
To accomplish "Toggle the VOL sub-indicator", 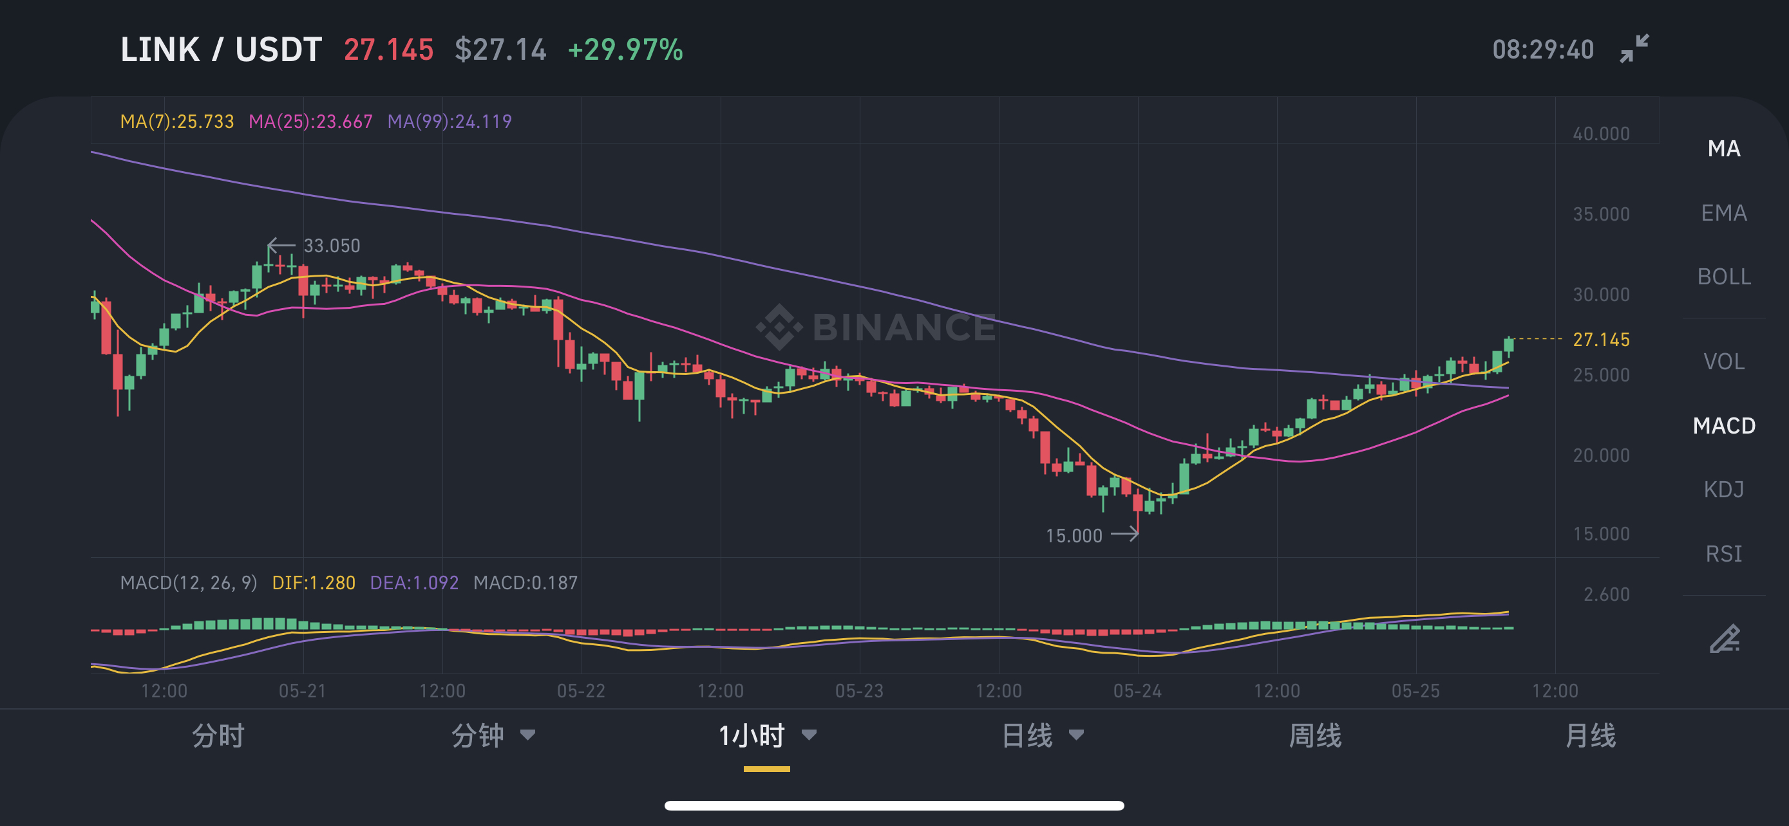I will click(1724, 362).
